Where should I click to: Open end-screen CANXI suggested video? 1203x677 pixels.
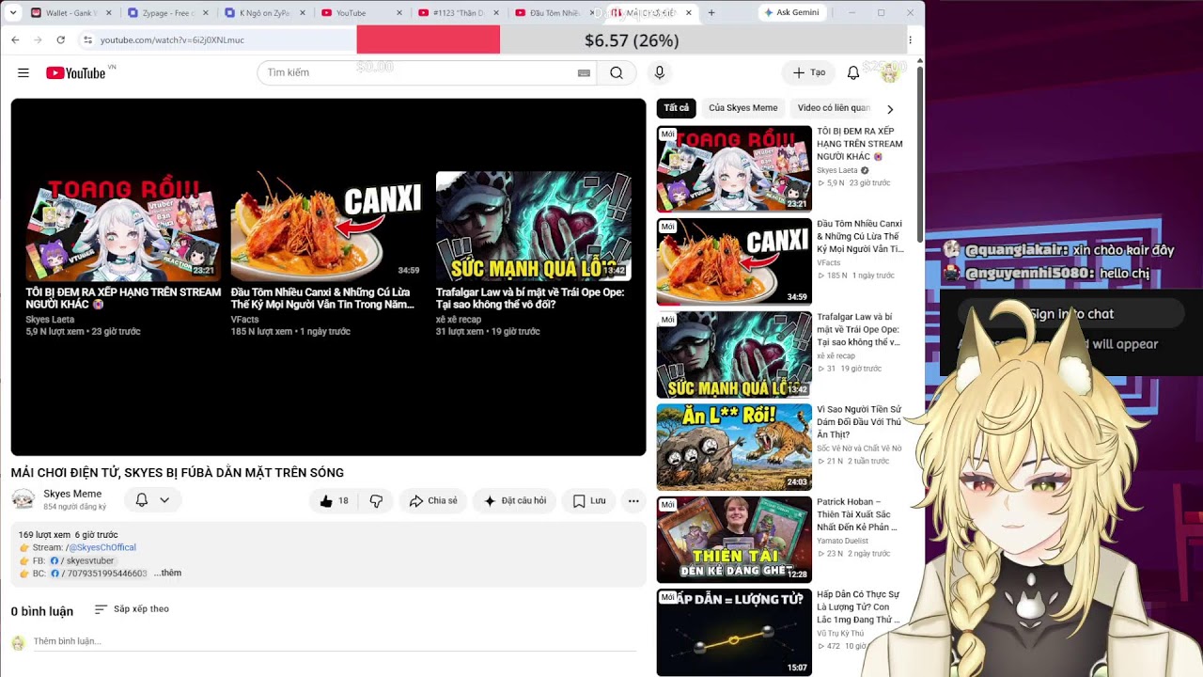pos(328,227)
